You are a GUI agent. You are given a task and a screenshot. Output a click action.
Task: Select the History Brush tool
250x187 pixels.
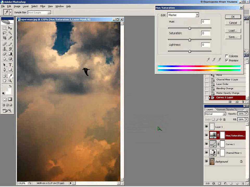point(10,49)
